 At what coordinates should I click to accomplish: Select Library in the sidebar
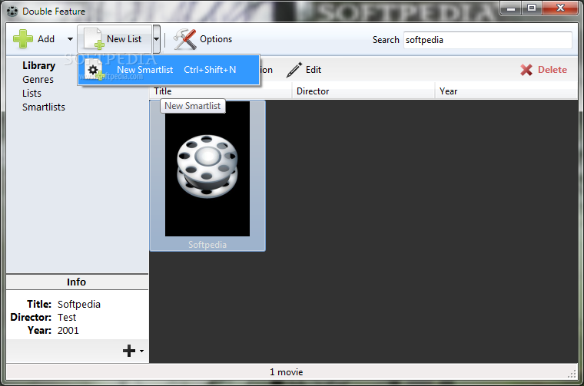(x=38, y=65)
